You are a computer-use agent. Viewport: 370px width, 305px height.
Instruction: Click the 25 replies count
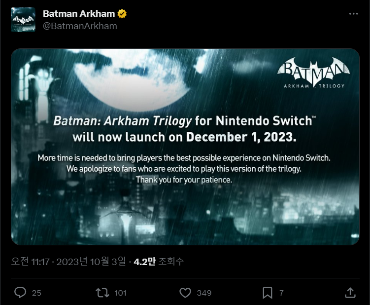36,293
